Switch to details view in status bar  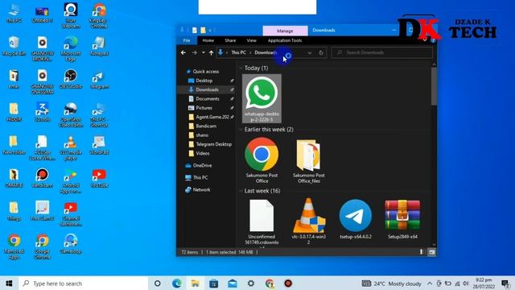422,252
